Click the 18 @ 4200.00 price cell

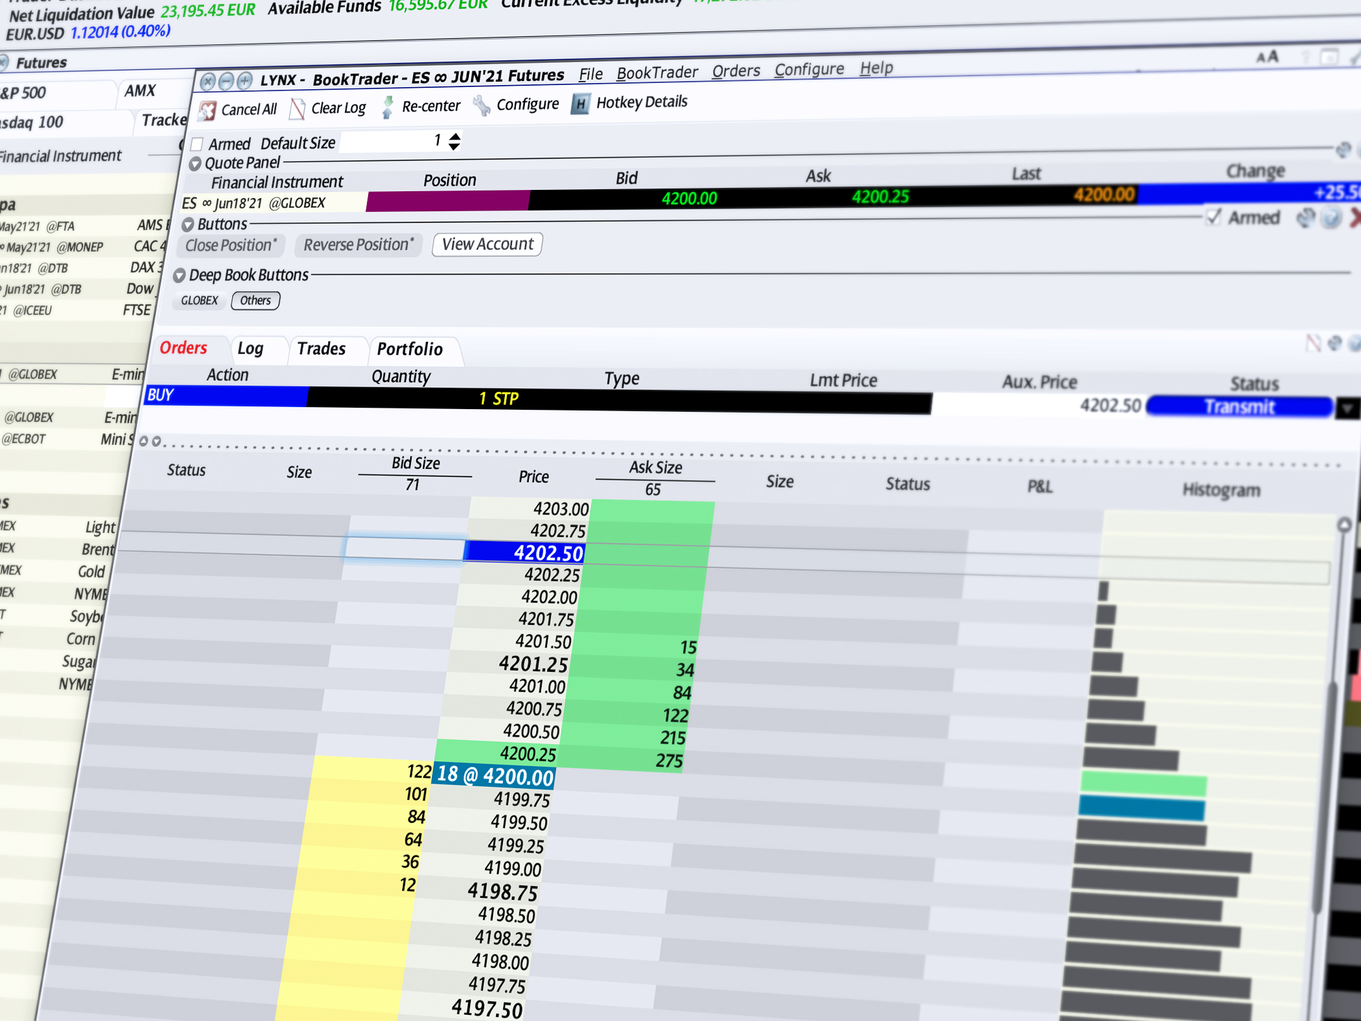point(495,775)
